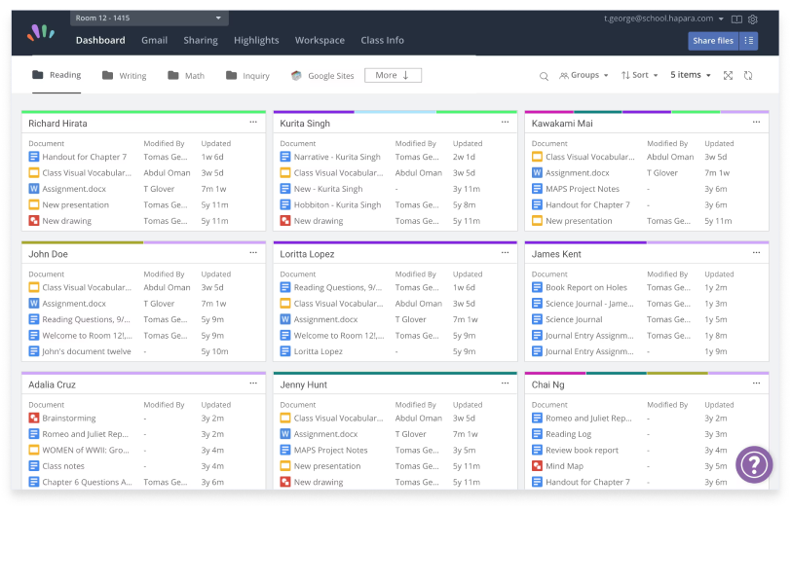
Task: Open the three-dot menu on Richard Hirata's card
Action: [253, 123]
